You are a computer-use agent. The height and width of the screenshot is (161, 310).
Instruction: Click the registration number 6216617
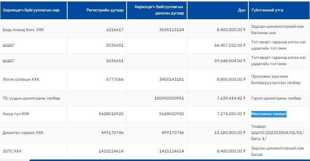tap(115, 30)
